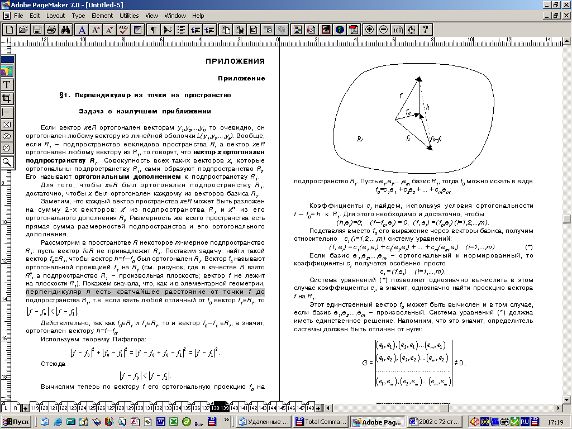Click the Insert Pages toolbar icon
Screen dimensions: 572x429
coord(226,30)
